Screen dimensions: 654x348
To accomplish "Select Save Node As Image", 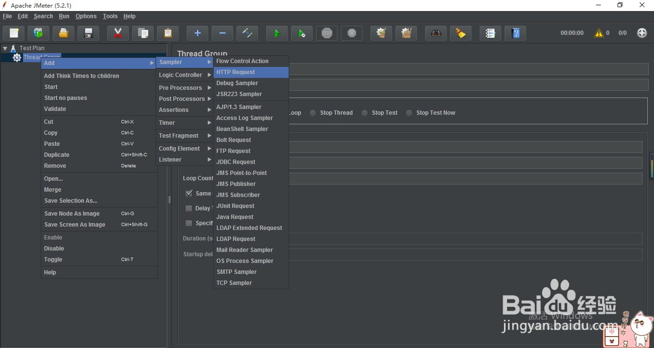I will point(99,214).
